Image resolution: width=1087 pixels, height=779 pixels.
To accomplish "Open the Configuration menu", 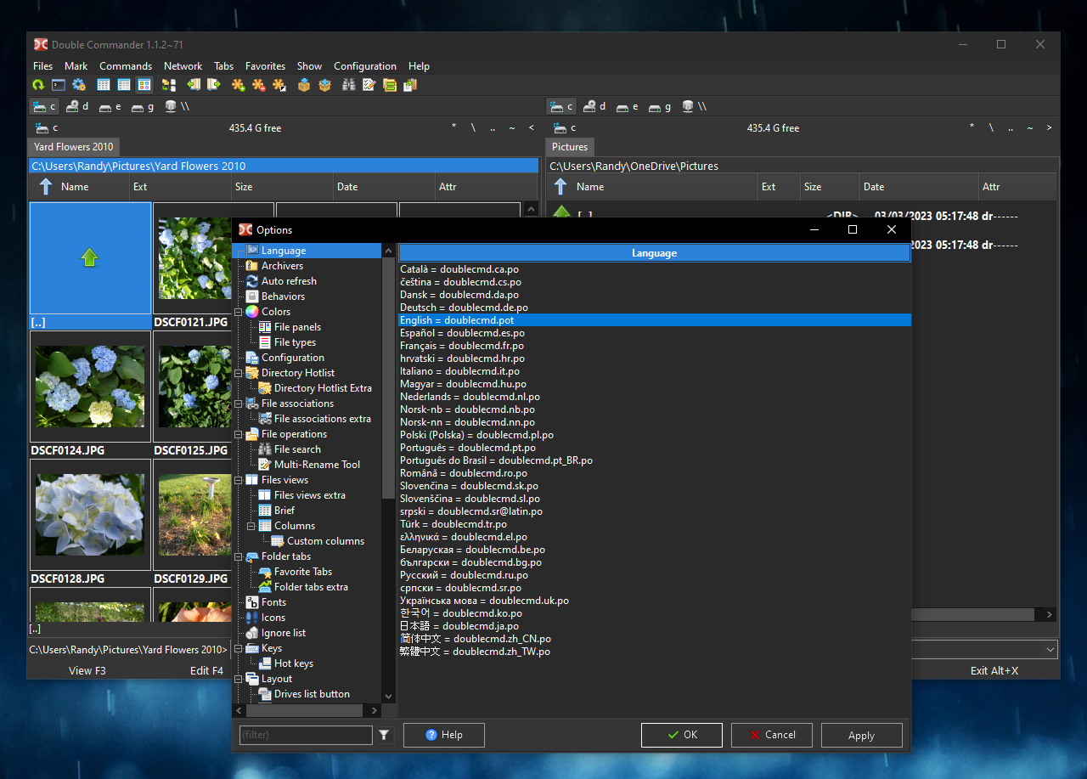I will (364, 66).
